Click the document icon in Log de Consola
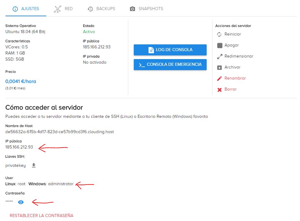Screen dimensions: 300x221 pyautogui.click(x=151, y=50)
